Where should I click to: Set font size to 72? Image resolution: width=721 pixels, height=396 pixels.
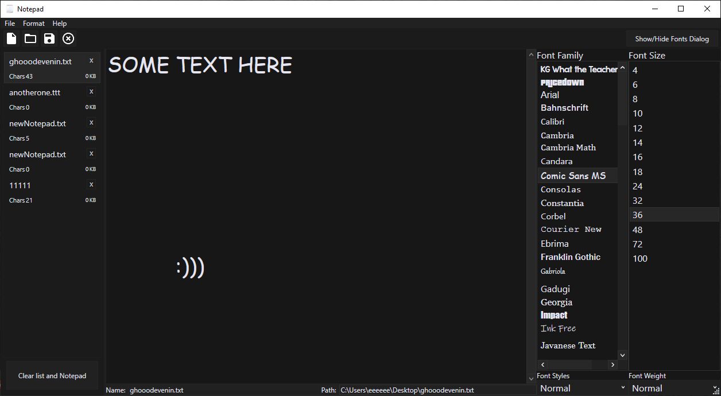click(x=675, y=244)
